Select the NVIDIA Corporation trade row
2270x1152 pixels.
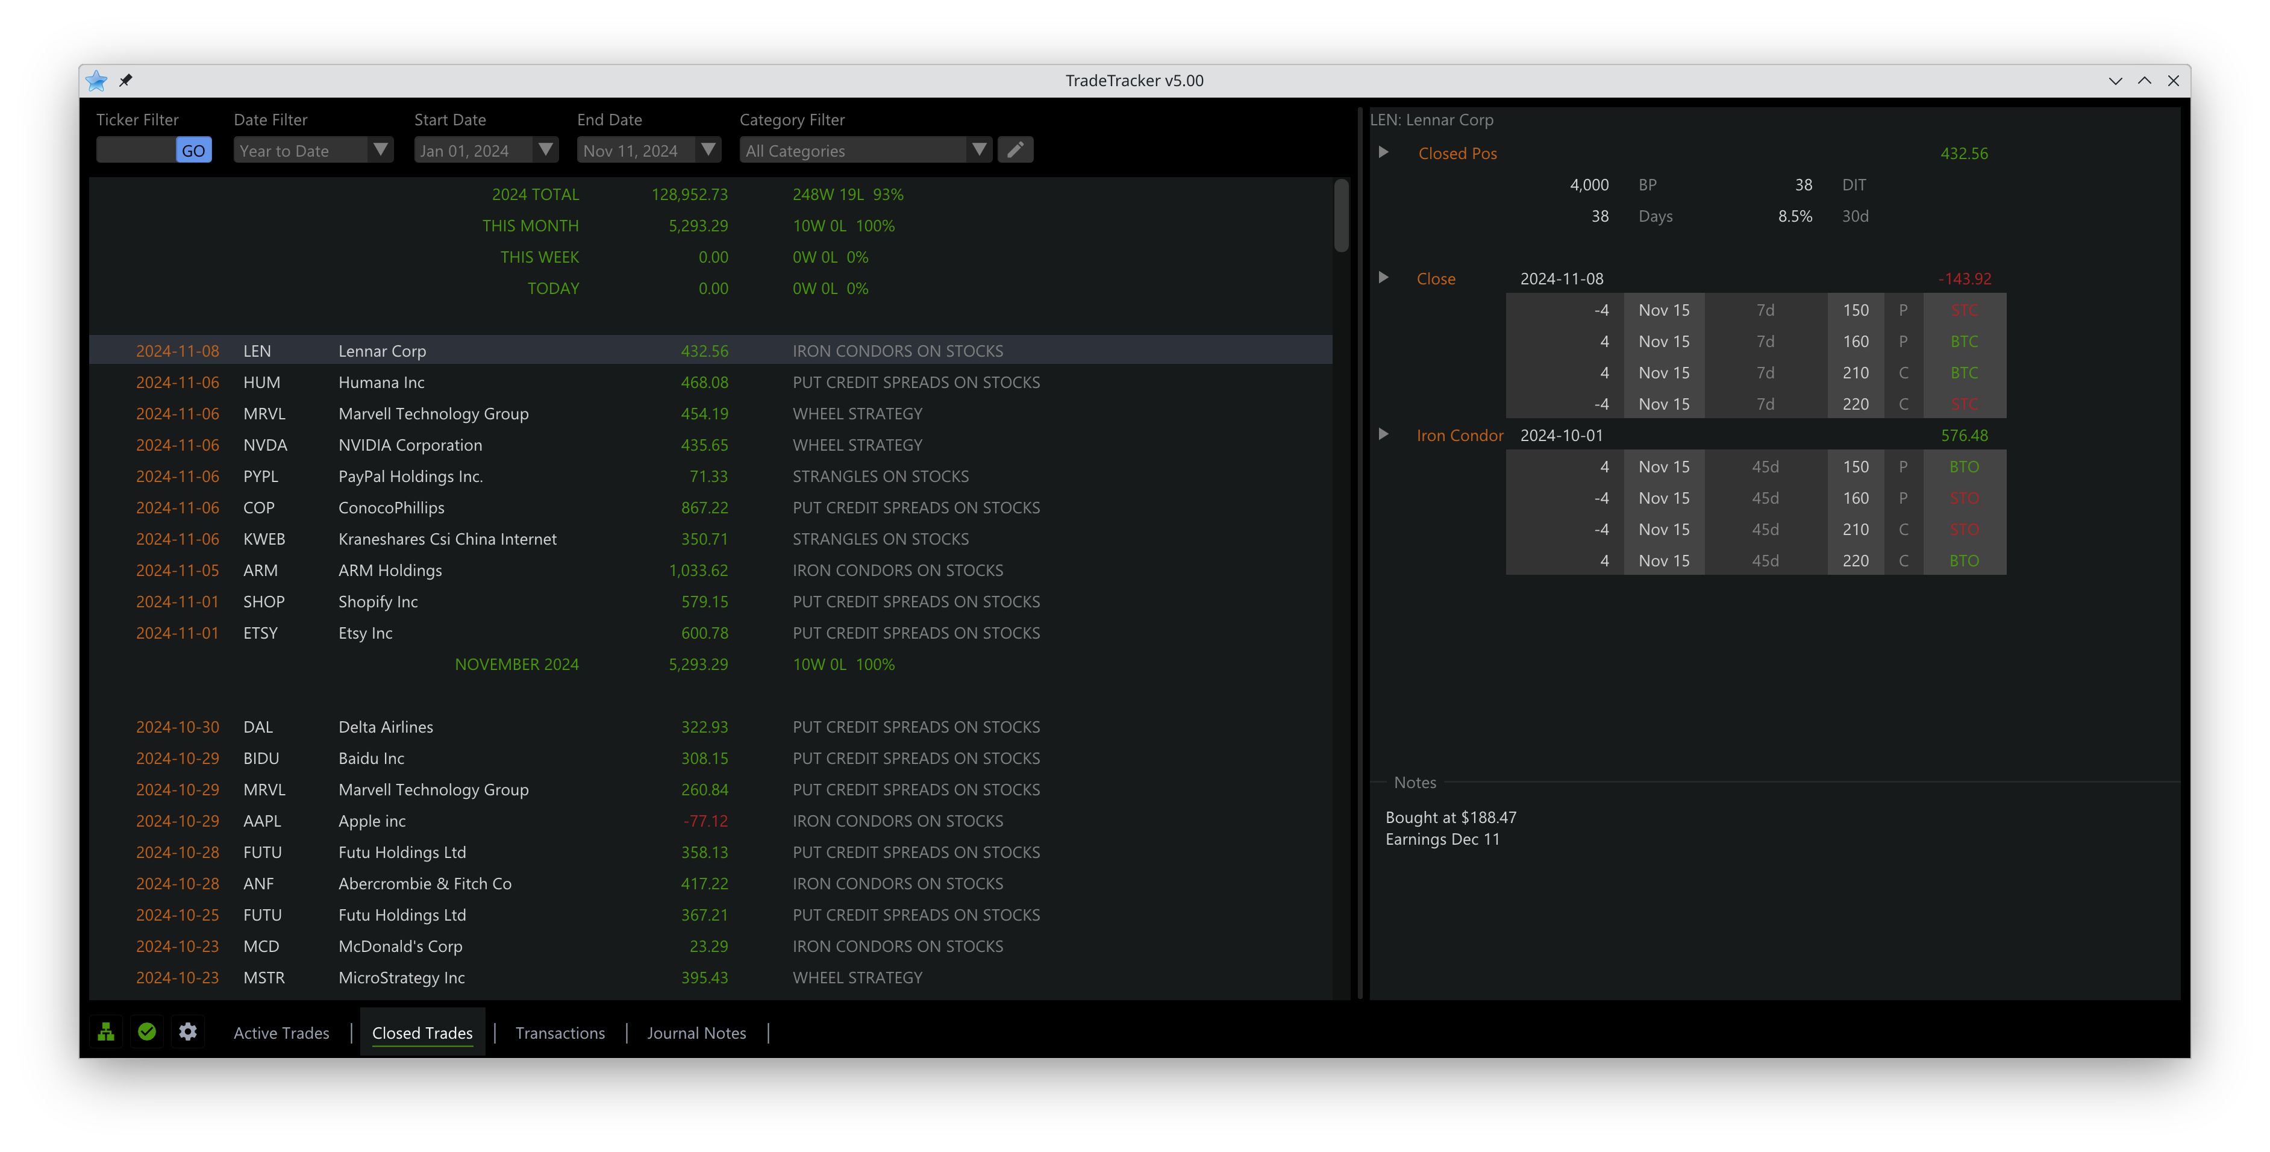tap(529, 444)
